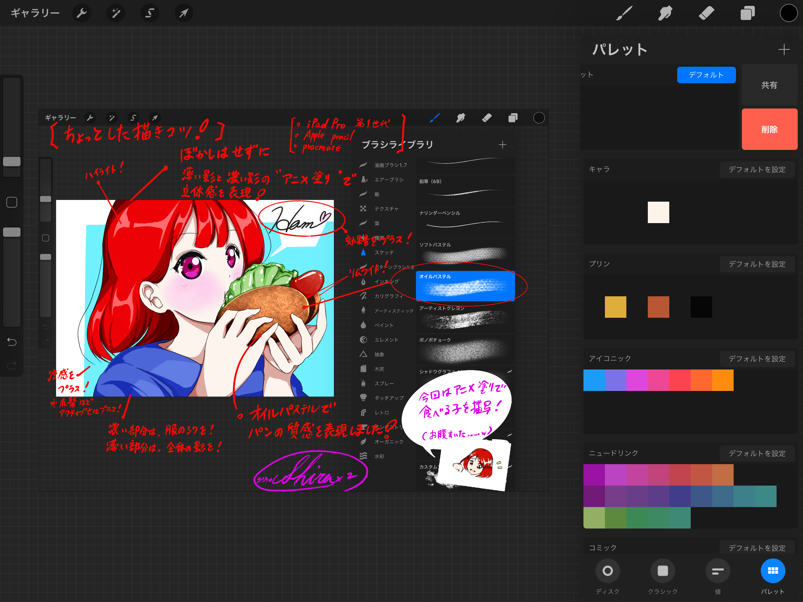Pick the brown-orange swatch in プリン palette

coord(658,307)
